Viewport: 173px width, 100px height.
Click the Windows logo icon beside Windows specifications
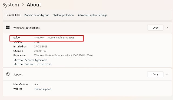tap(8, 27)
